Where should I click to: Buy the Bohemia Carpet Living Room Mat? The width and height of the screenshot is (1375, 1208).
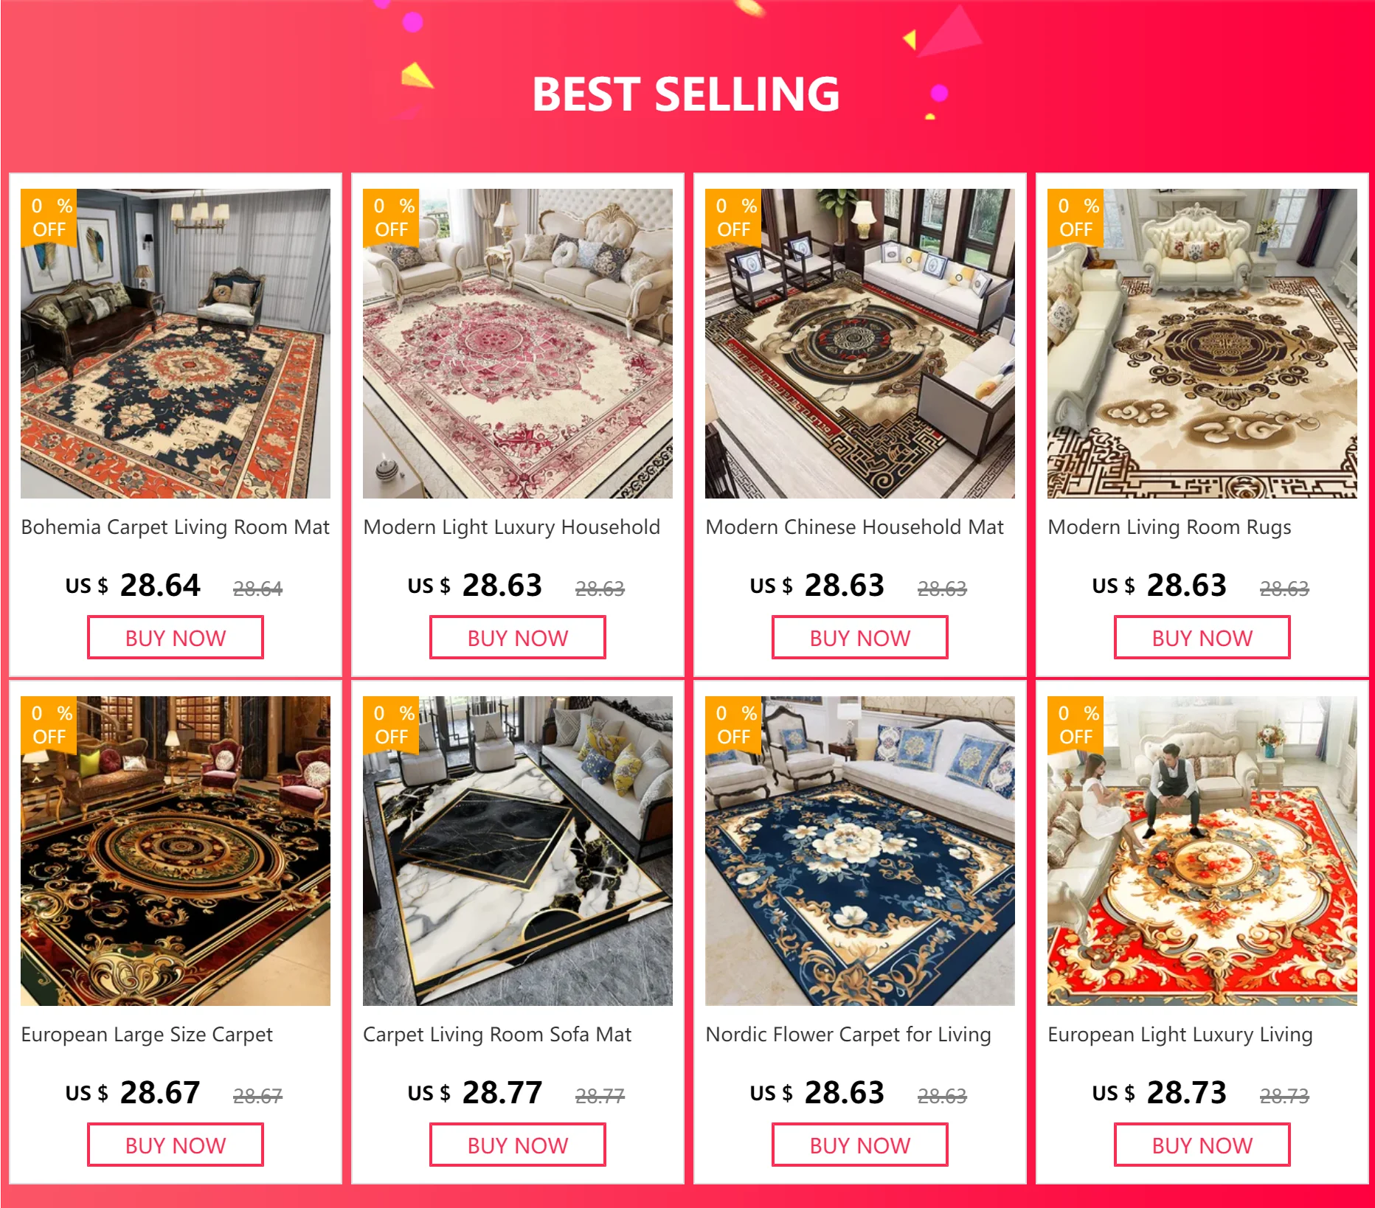click(x=176, y=638)
